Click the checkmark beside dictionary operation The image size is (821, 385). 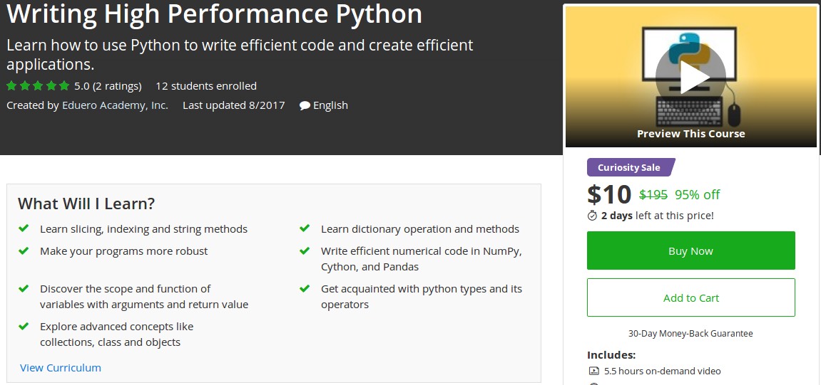(x=305, y=228)
